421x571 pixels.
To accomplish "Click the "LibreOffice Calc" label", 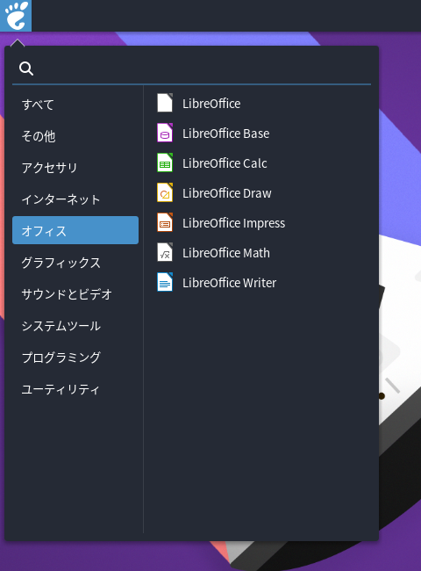I will 225,163.
